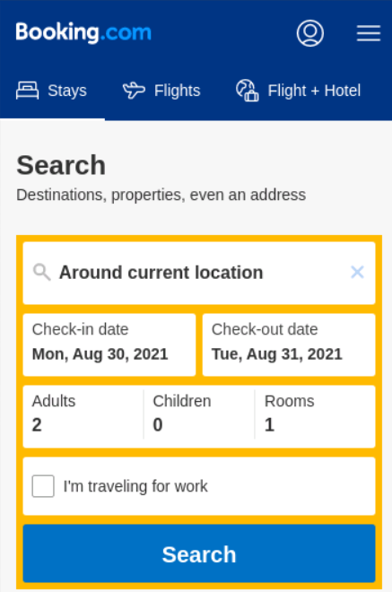Clear the destination with the X icon
392x592 pixels.
tap(357, 272)
